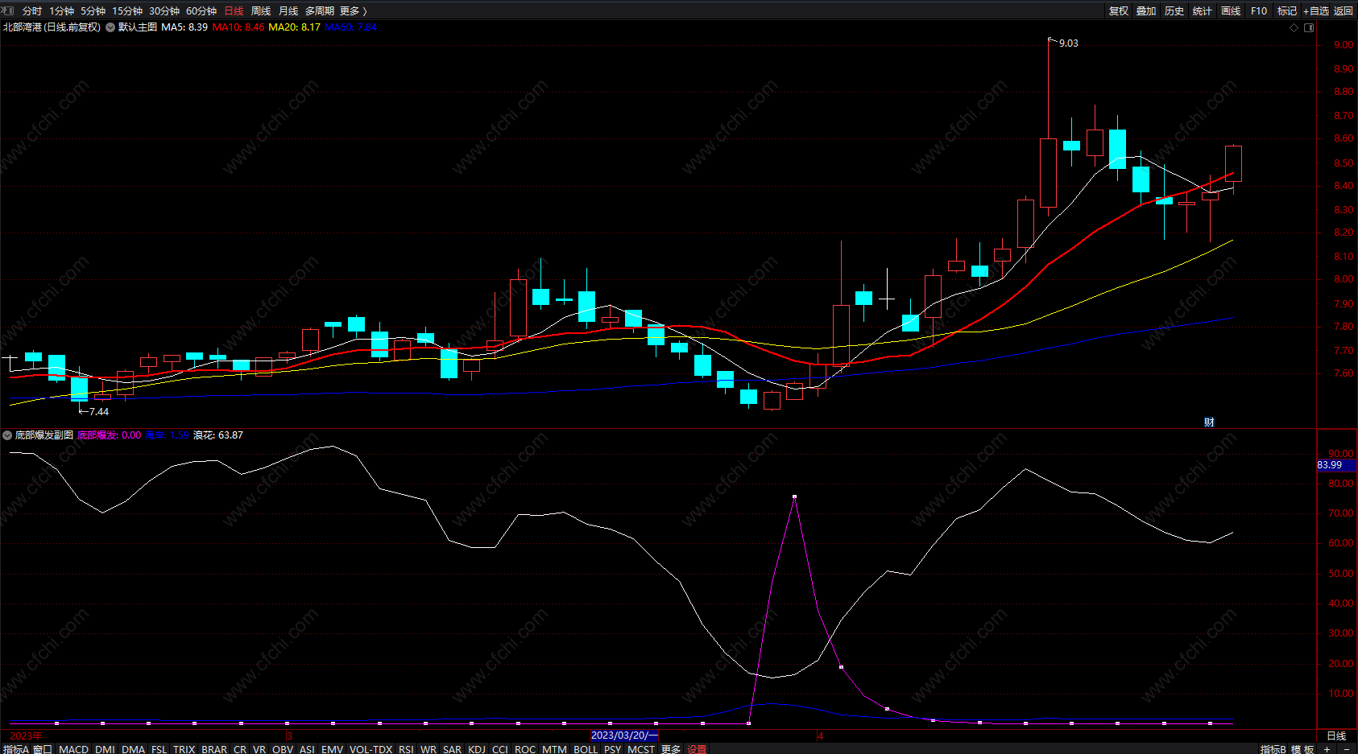The height and width of the screenshot is (754, 1358).
Task: Switch to the 15分钟 timeframe
Action: tap(127, 11)
